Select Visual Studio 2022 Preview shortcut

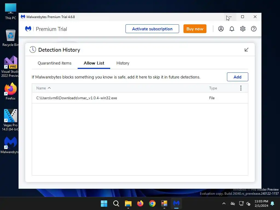point(10,66)
